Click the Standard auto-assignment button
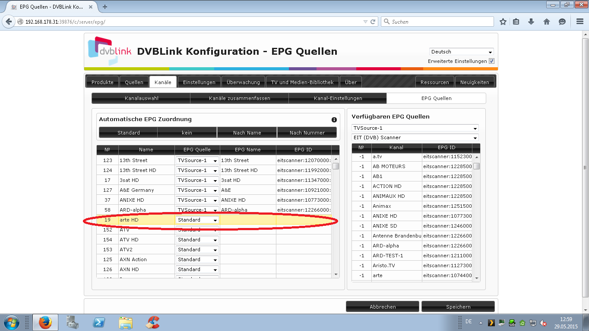This screenshot has height=331, width=589. pyautogui.click(x=128, y=133)
